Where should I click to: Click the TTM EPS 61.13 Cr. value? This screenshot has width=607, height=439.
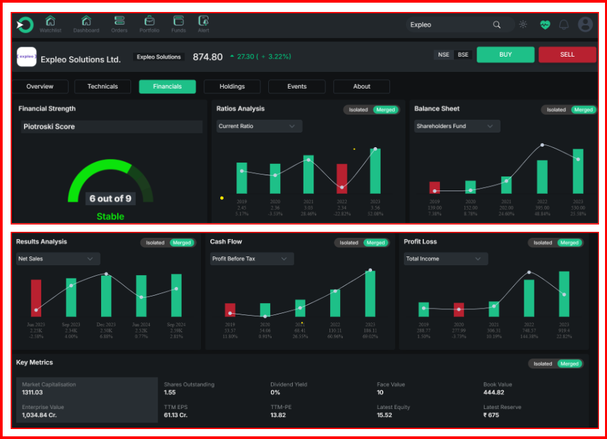[175, 416]
